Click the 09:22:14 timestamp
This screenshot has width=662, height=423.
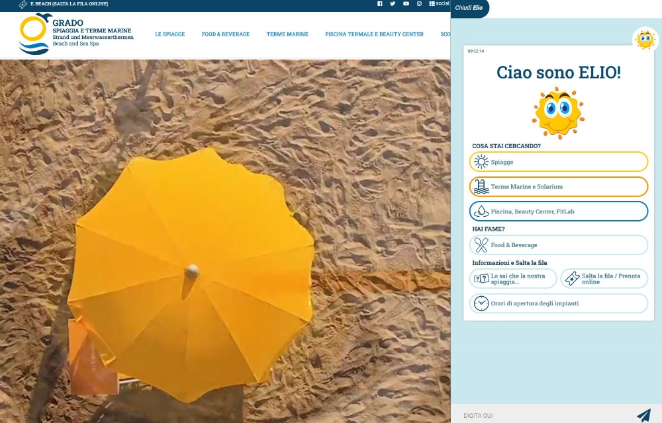click(x=476, y=51)
